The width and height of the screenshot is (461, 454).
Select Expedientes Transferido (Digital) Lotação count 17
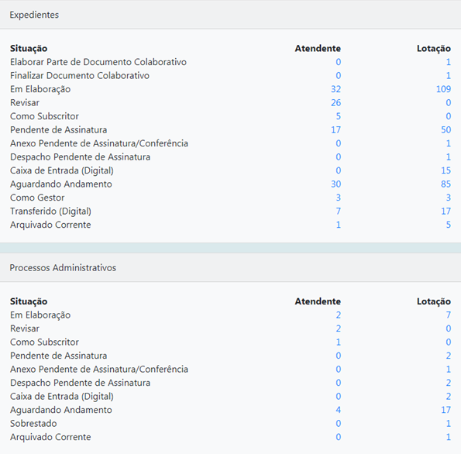pos(446,212)
